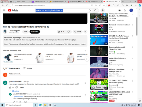The width and height of the screenshot is (142, 107).
Task: Switch to the Discord tab
Action: (x=76, y=2)
